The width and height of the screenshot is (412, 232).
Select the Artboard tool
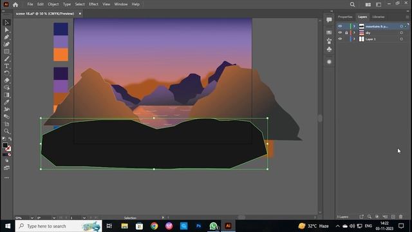click(7, 124)
